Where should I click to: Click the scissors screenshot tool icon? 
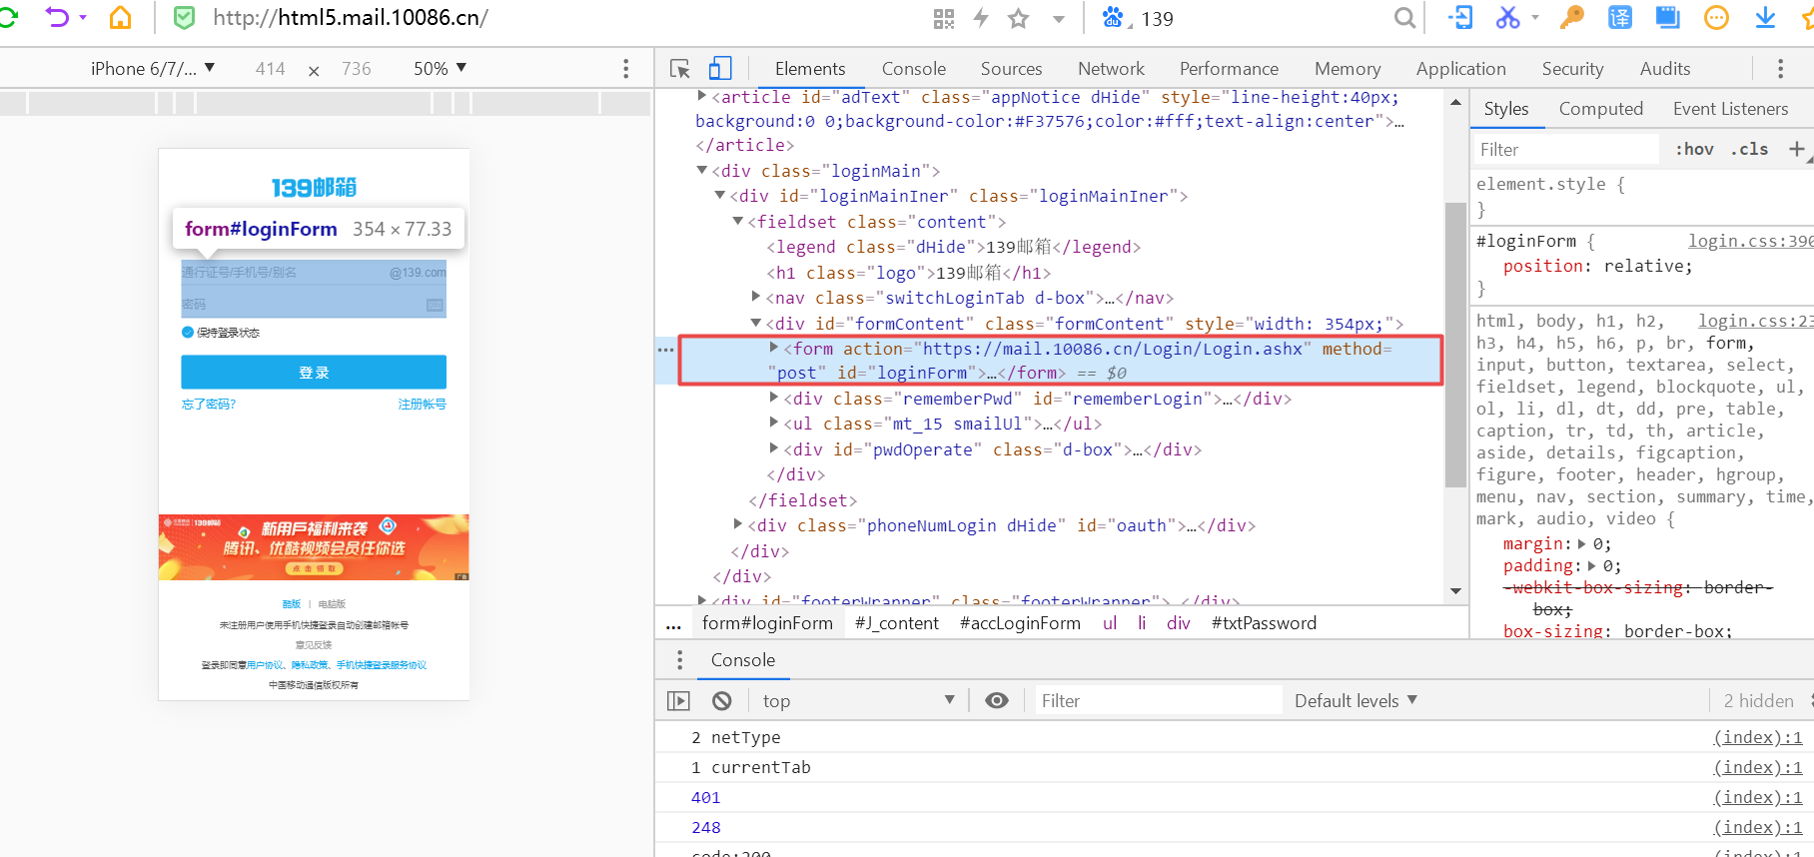click(1507, 18)
